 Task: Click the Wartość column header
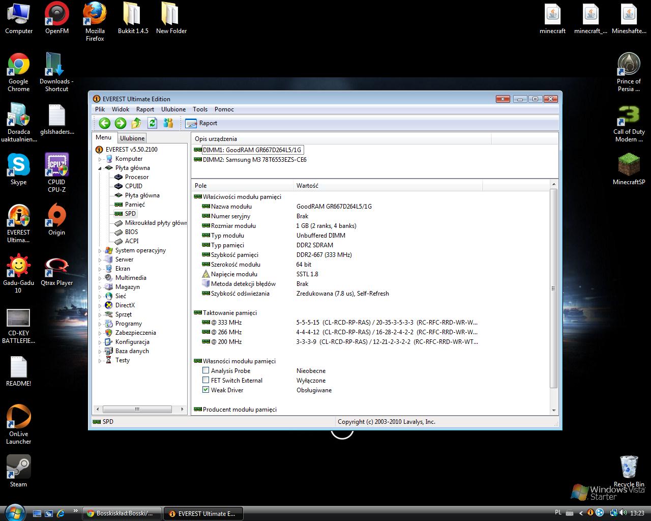[388, 186]
